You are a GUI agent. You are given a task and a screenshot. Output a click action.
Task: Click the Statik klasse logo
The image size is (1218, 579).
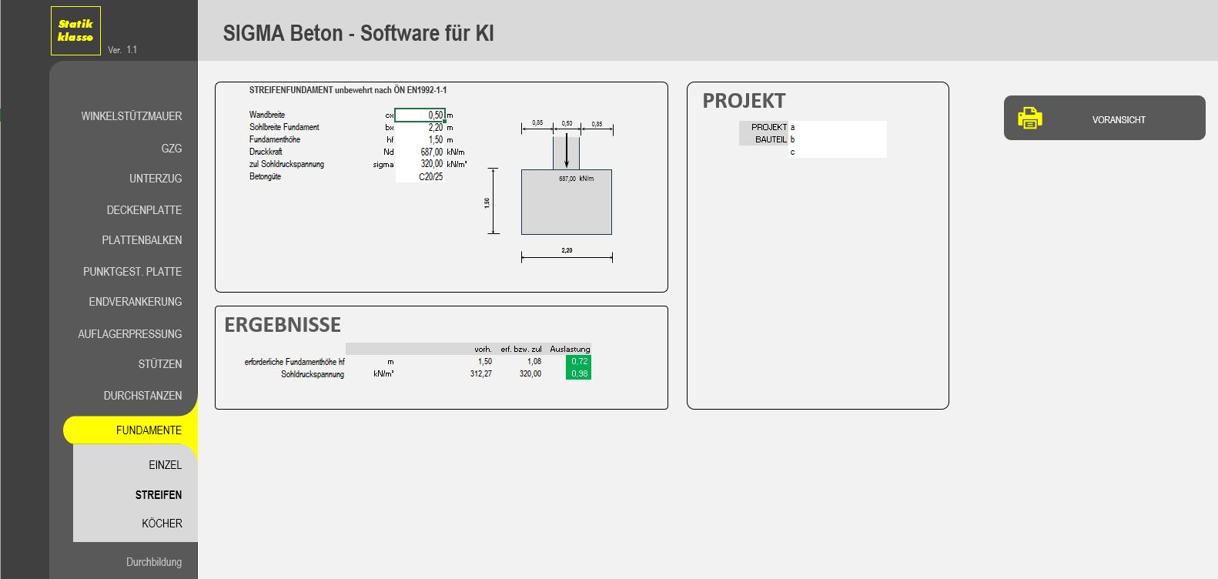pos(75,31)
